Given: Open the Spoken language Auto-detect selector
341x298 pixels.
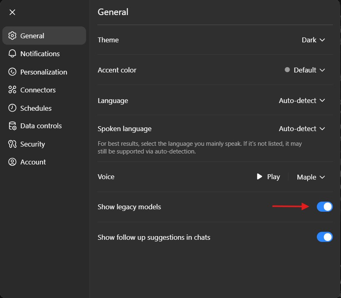Looking at the screenshot, I should point(302,129).
